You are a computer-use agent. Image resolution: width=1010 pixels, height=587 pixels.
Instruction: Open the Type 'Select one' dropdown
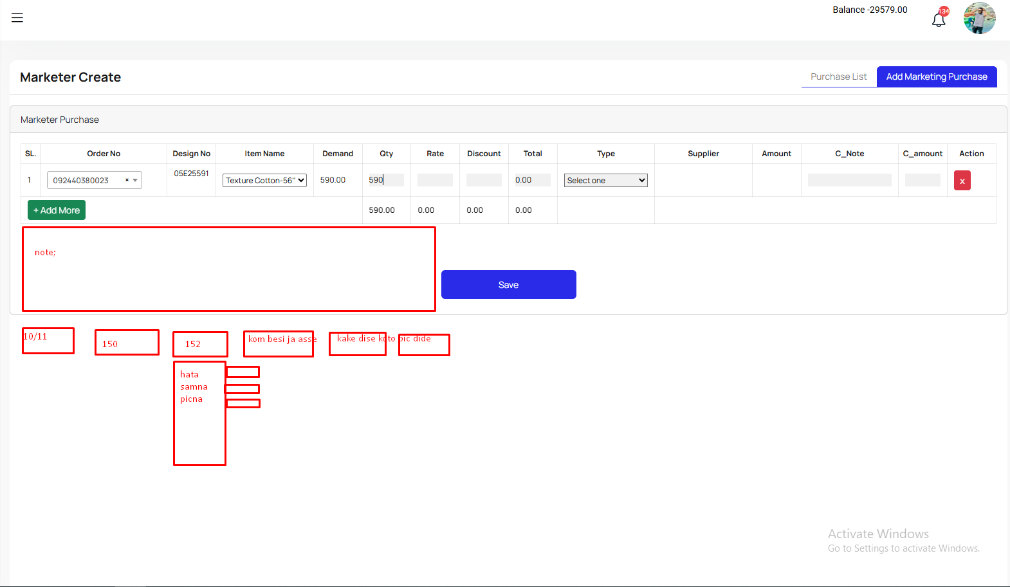[605, 181]
